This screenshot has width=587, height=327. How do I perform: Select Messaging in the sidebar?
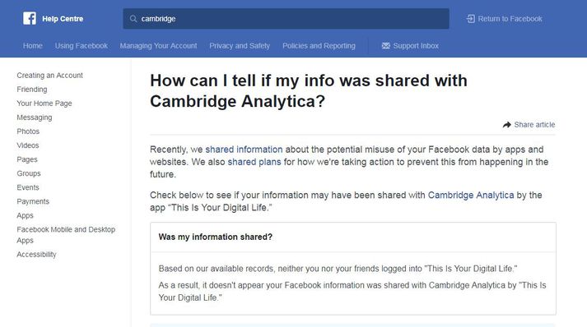click(35, 117)
